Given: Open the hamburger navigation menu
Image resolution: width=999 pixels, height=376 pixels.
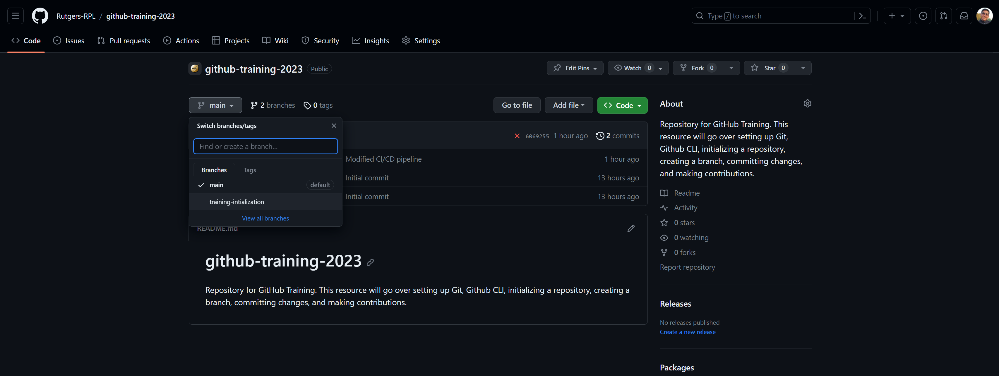Looking at the screenshot, I should click(x=16, y=16).
